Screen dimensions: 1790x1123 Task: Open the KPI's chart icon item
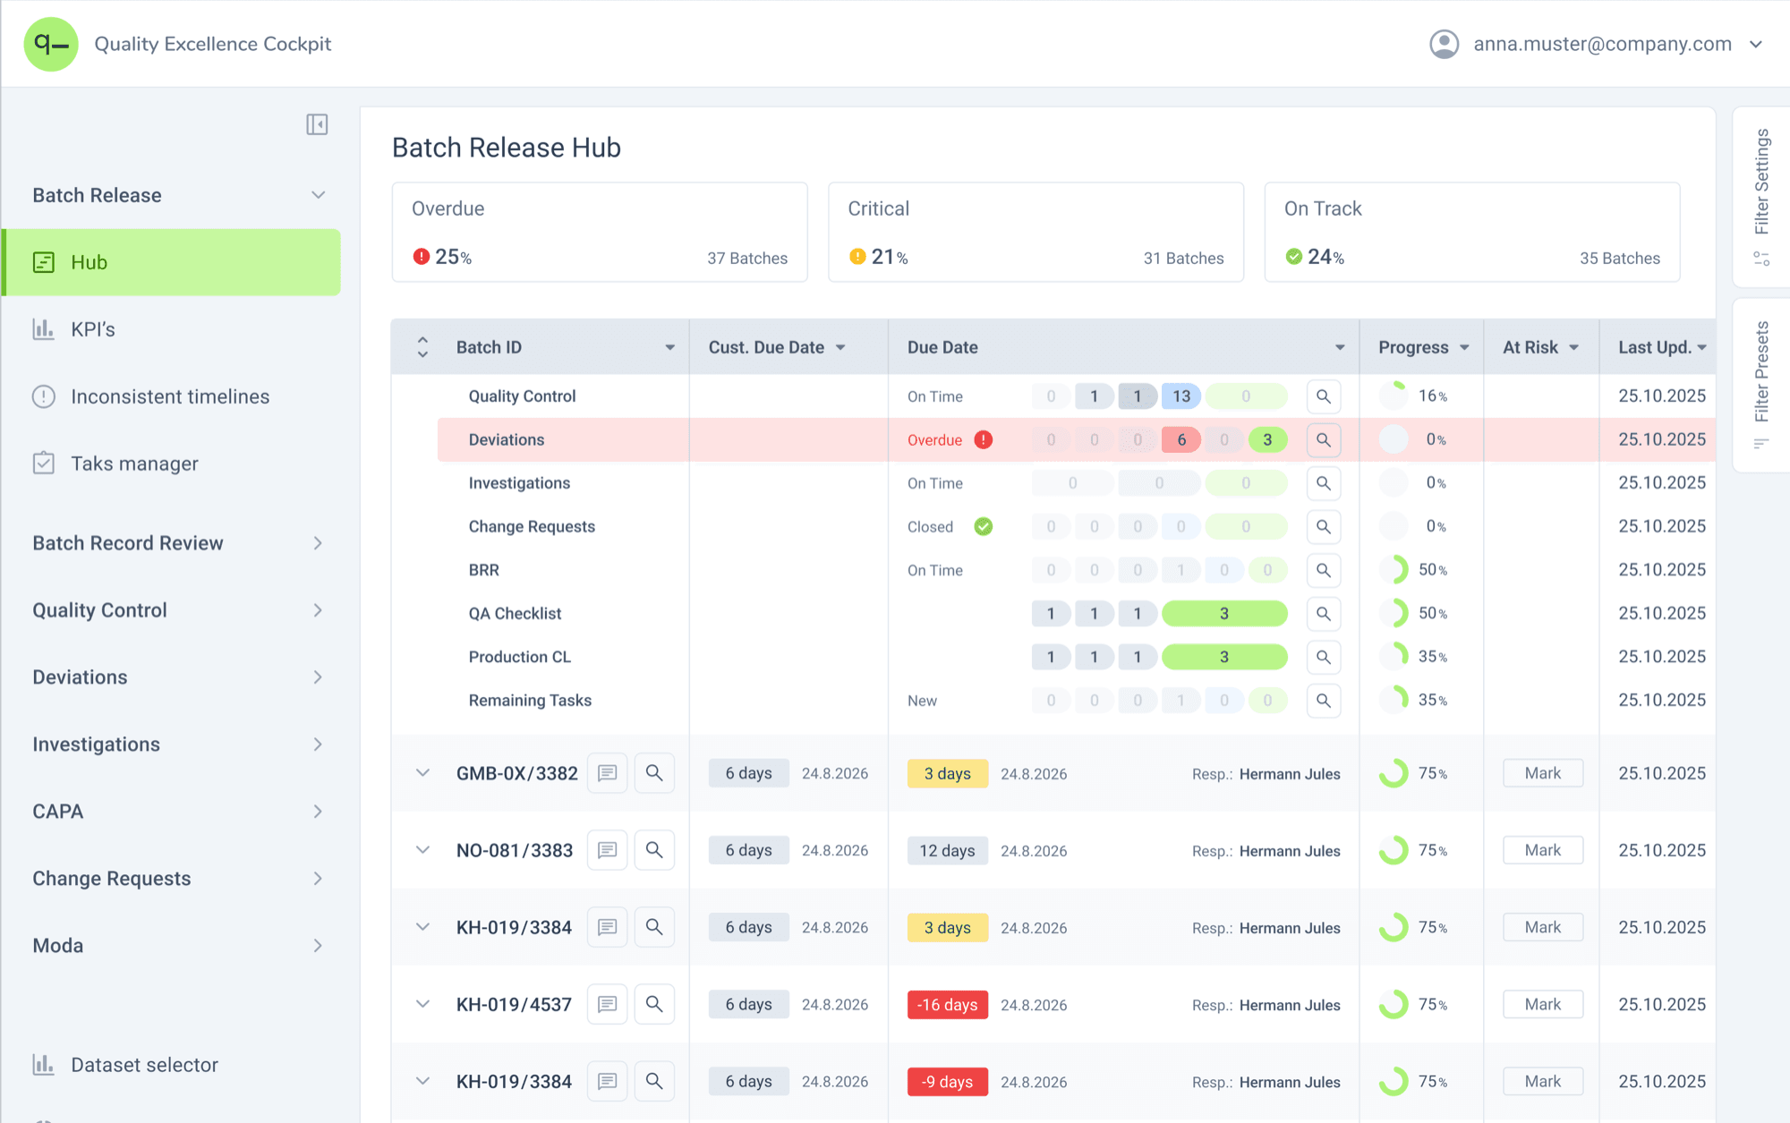(43, 329)
